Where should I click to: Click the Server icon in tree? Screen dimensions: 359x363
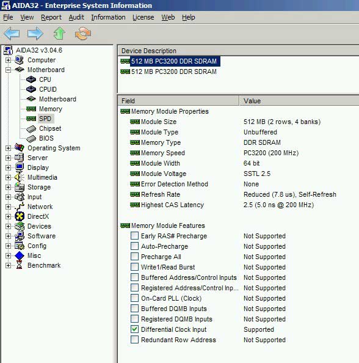(x=19, y=158)
